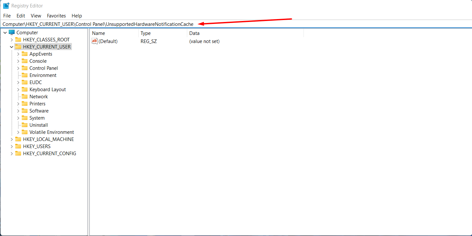The image size is (472, 236).
Task: Click the Computer icon in the tree
Action: [12, 32]
